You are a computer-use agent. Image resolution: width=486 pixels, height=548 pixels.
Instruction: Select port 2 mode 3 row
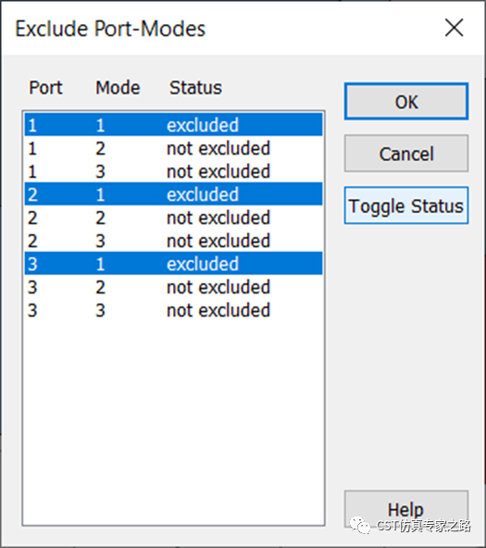(x=173, y=240)
